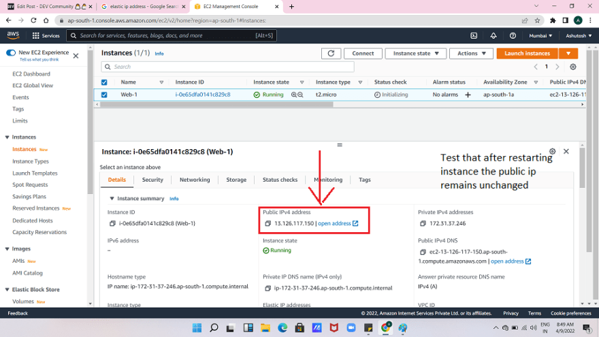Toggle select-all checkbox in table header
Viewport: 599px width, 337px height.
tap(104, 82)
